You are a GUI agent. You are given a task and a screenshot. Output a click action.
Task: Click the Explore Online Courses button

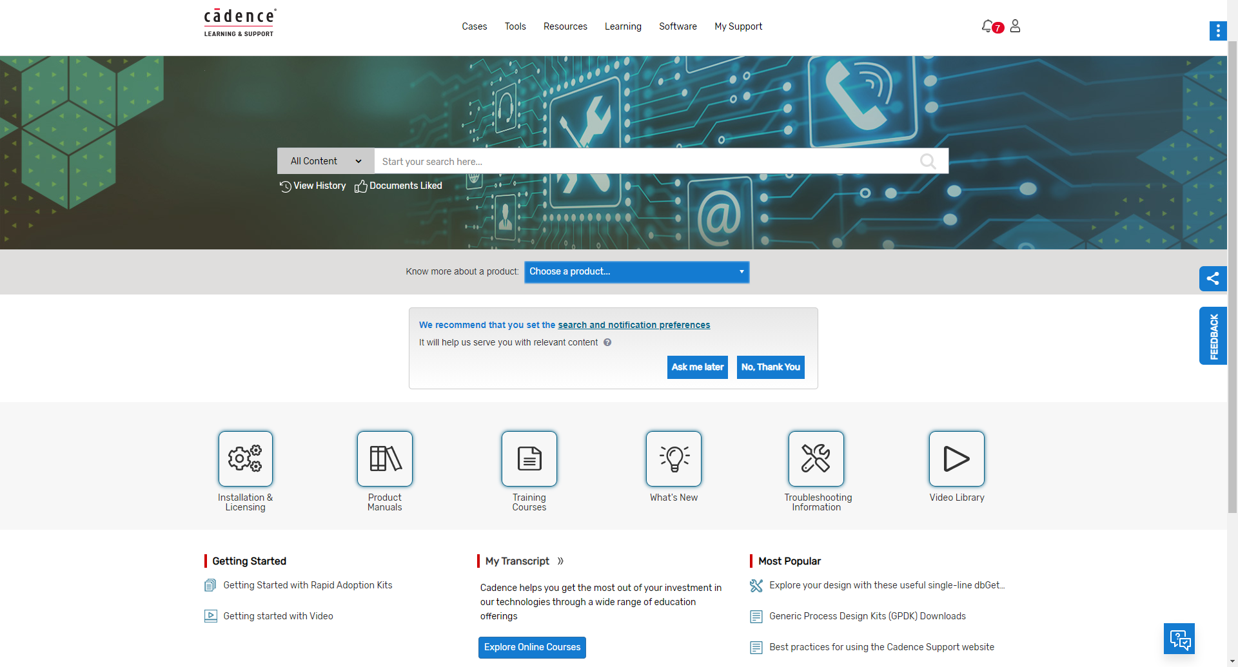[532, 647]
